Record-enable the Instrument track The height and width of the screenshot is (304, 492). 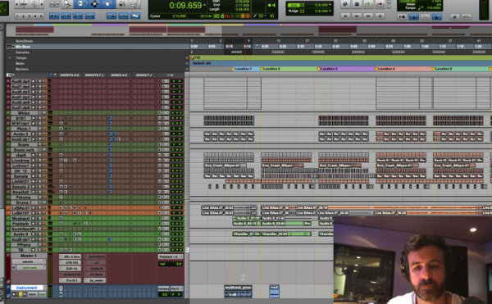click(x=14, y=295)
